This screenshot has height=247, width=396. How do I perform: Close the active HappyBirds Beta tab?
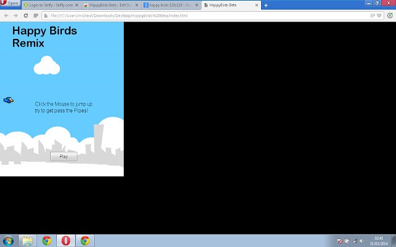(257, 5)
